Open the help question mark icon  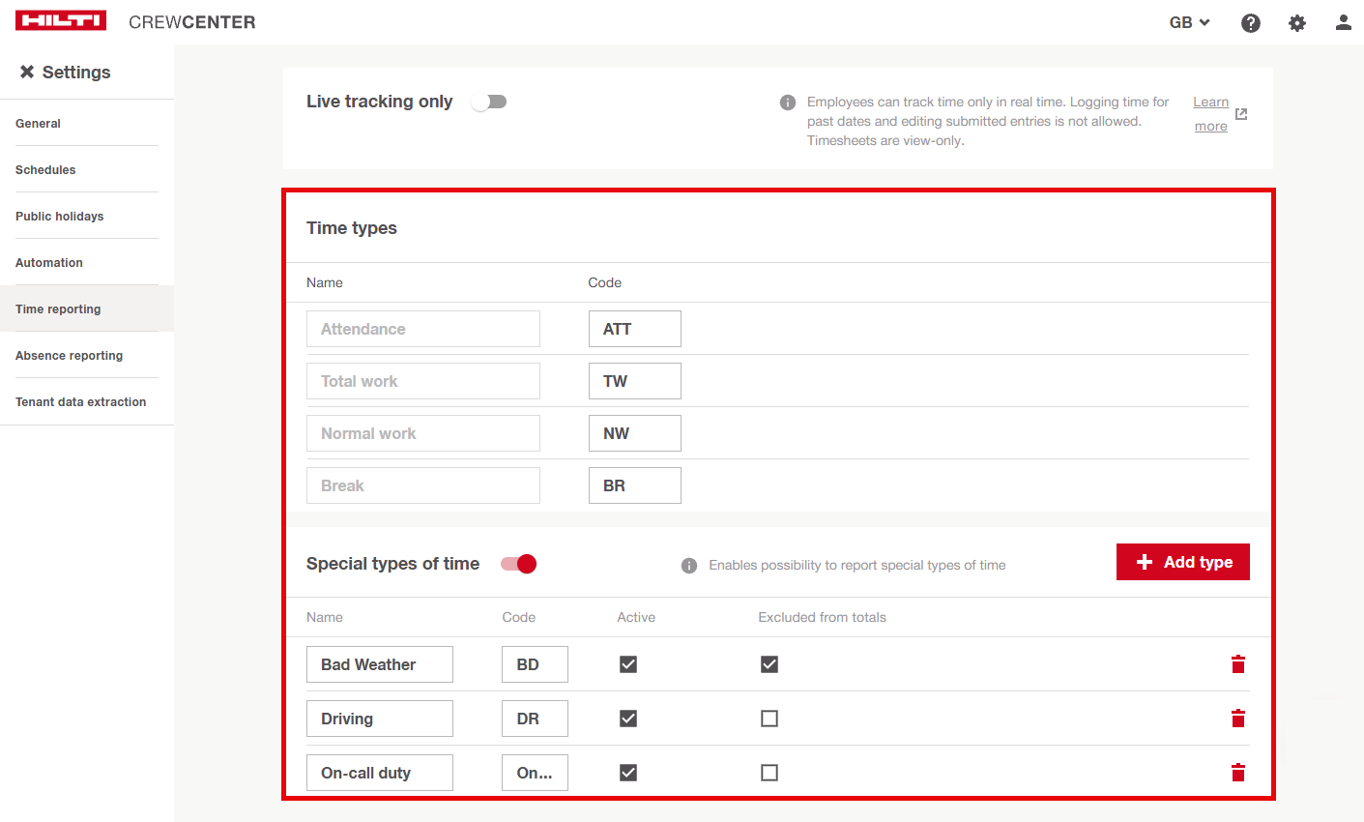click(x=1251, y=23)
